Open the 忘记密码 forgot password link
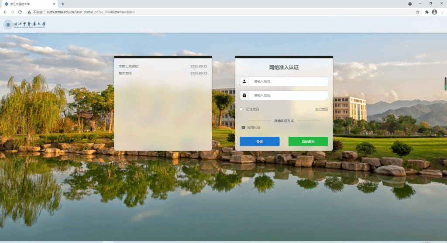 click(321, 109)
